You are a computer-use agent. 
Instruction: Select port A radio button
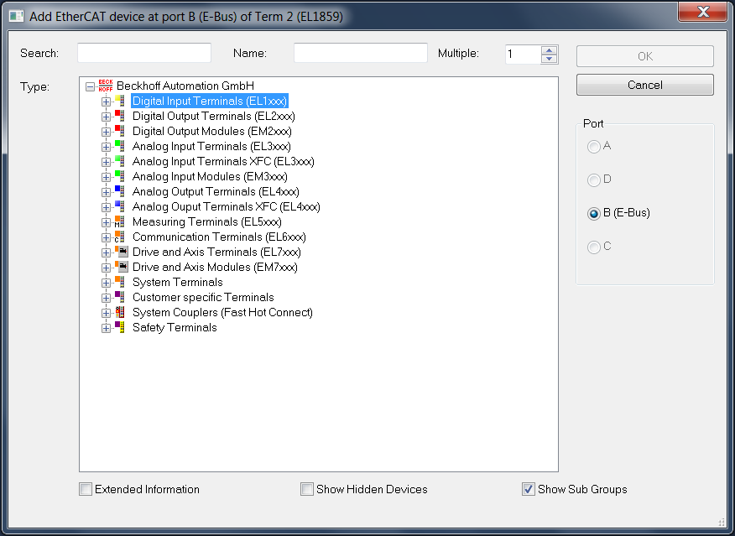[594, 147]
